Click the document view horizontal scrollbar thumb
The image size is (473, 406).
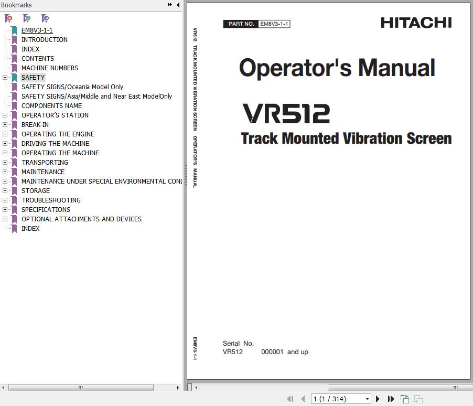(x=400, y=387)
